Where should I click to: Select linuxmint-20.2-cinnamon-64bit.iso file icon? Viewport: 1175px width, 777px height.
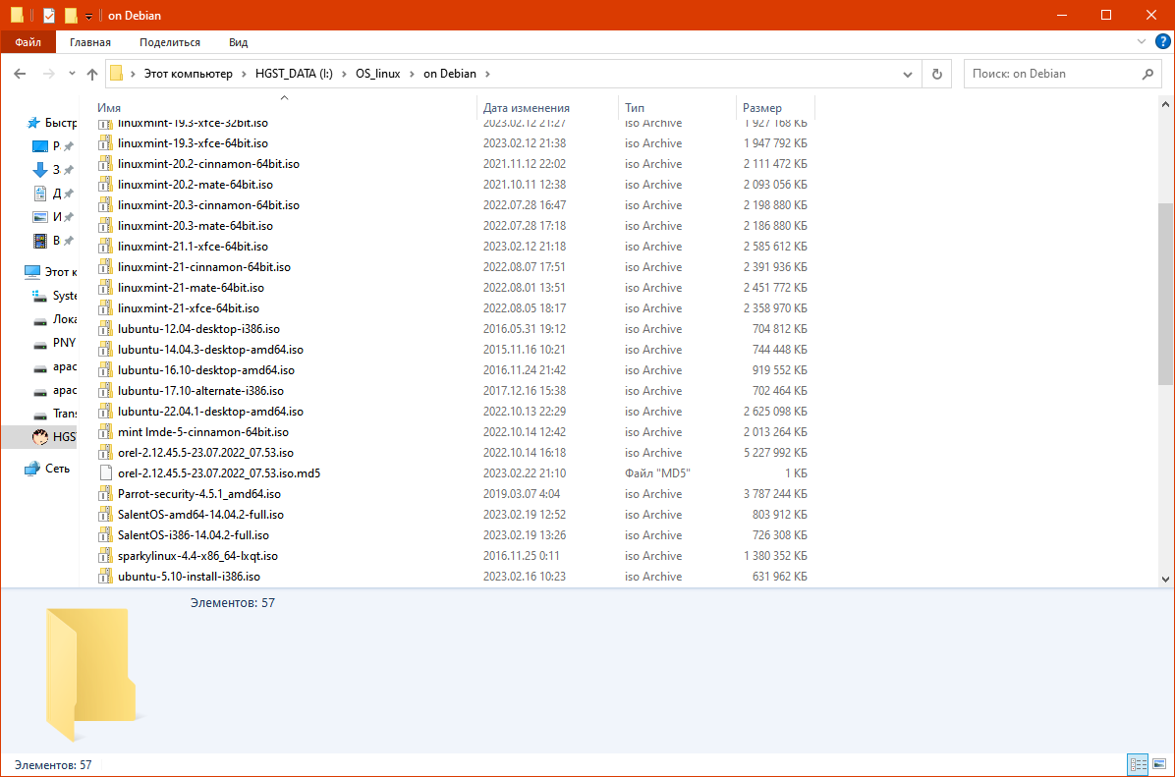click(x=106, y=163)
